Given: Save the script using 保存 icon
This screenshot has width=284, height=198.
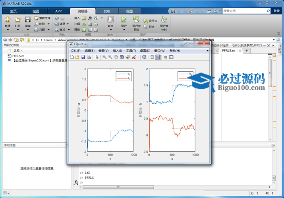Looking at the screenshot, I should [x=27, y=19].
